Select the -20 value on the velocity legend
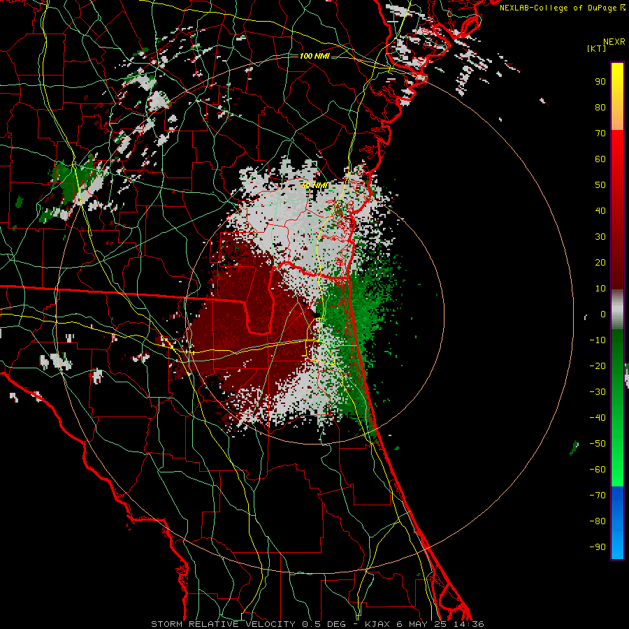629x629 pixels. click(598, 366)
